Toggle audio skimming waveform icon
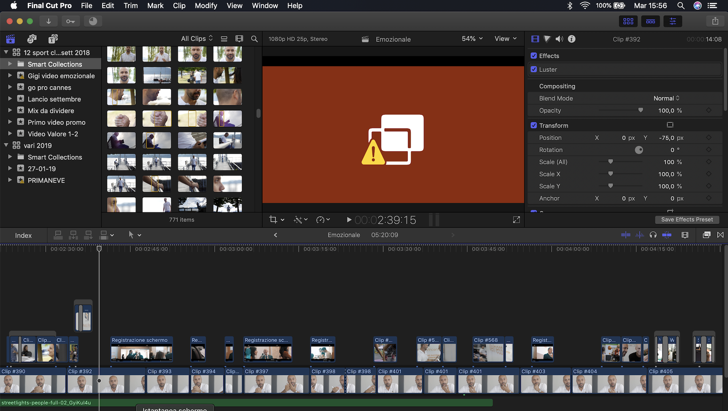 point(639,235)
